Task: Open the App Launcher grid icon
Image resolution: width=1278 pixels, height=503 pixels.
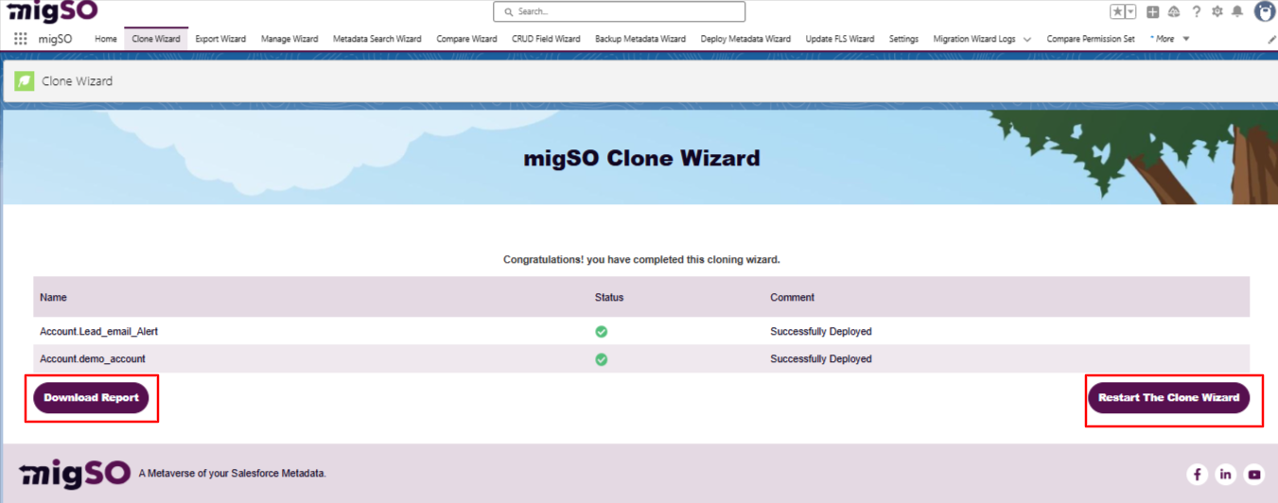Action: coord(20,39)
